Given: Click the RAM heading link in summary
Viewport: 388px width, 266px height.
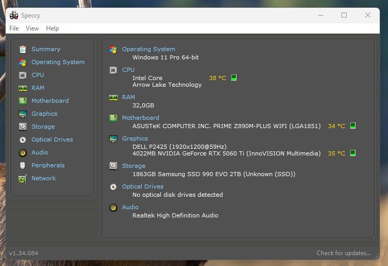Looking at the screenshot, I should [128, 97].
